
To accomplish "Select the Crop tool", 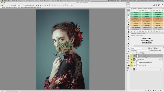I will [128, 22].
